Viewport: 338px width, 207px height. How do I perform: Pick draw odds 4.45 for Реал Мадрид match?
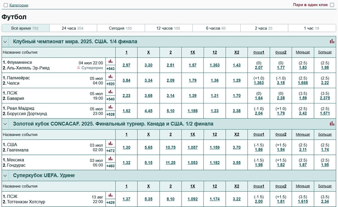pyautogui.click(x=148, y=111)
